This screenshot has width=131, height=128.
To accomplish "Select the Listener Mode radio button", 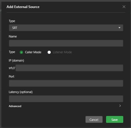I will (x=49, y=52).
